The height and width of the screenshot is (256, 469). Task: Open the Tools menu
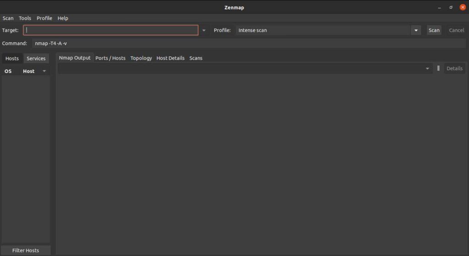[25, 18]
